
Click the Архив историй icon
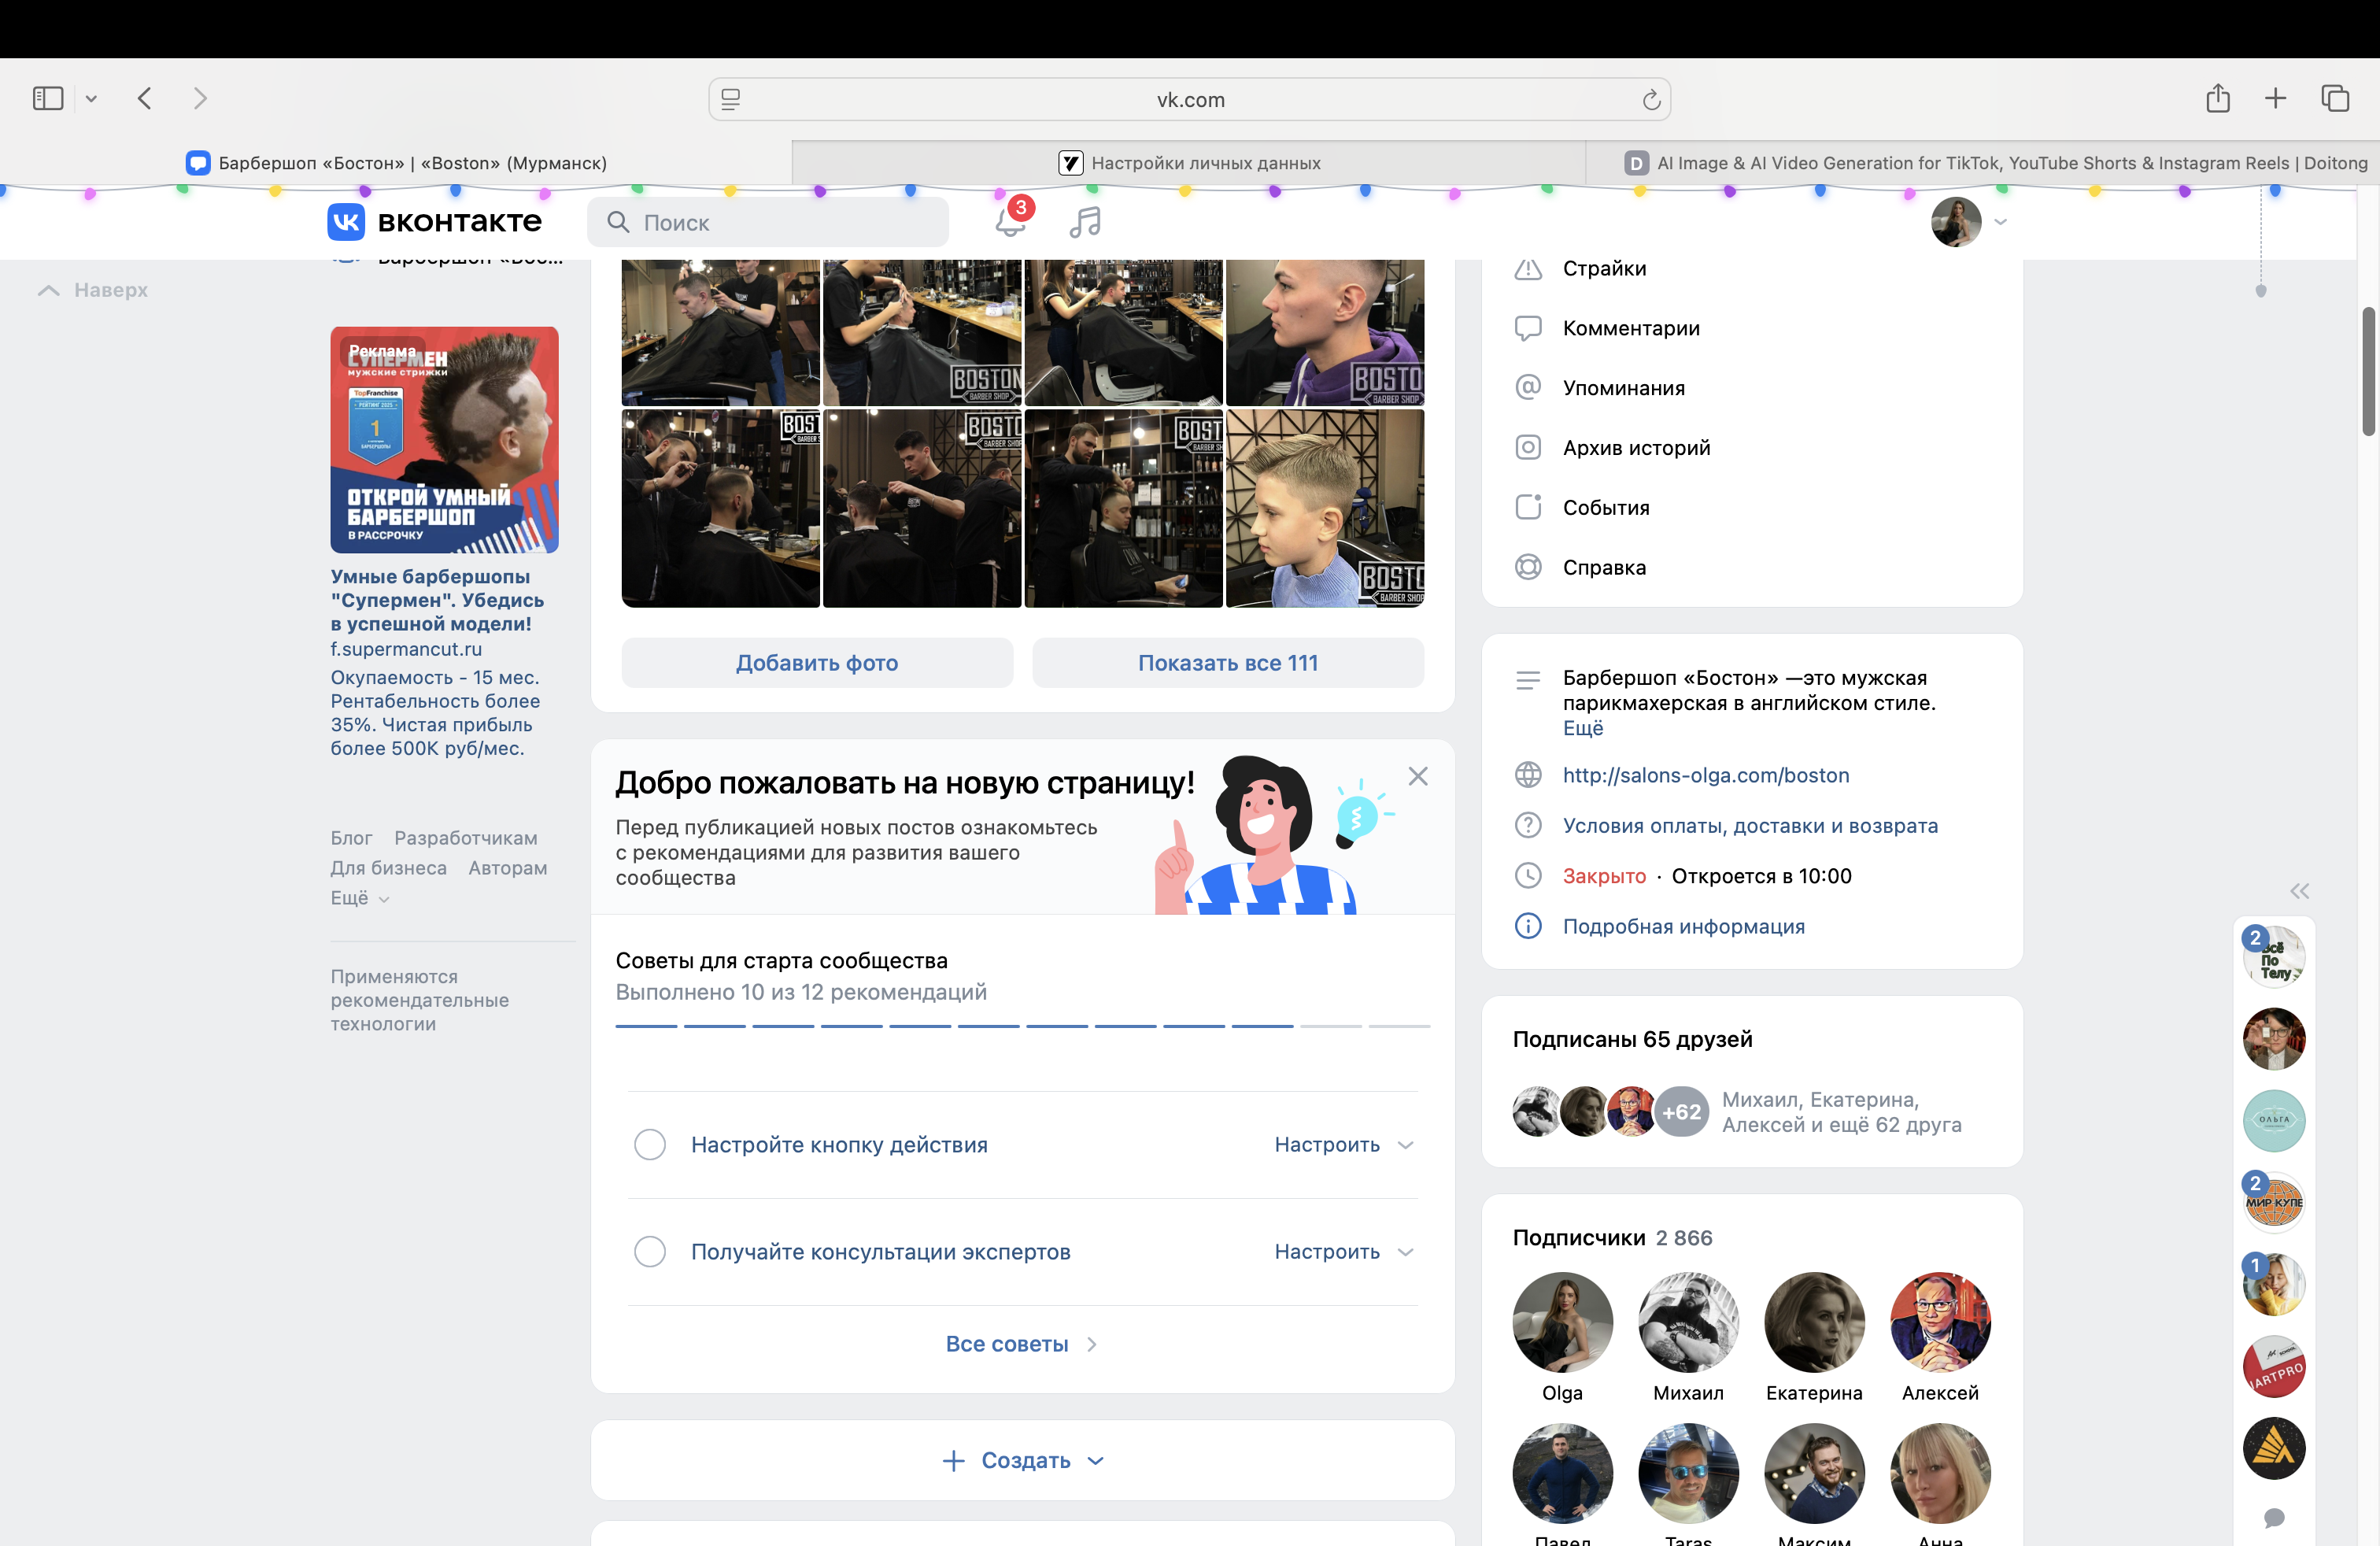[x=1528, y=447]
